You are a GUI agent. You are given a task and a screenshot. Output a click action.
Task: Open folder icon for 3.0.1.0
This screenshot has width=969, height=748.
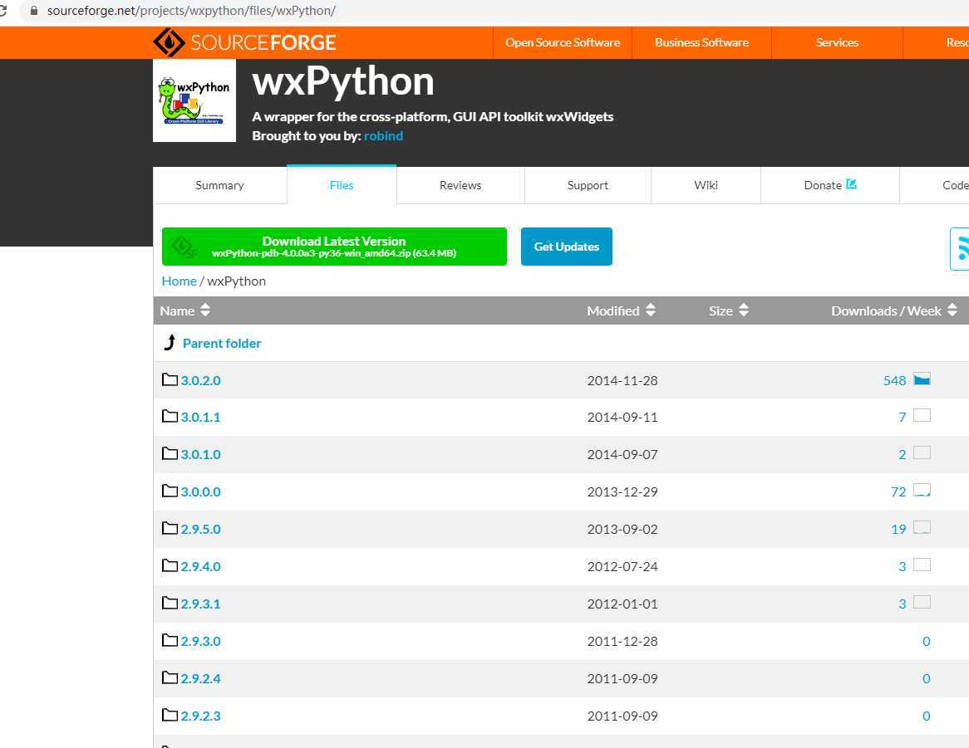(x=170, y=453)
